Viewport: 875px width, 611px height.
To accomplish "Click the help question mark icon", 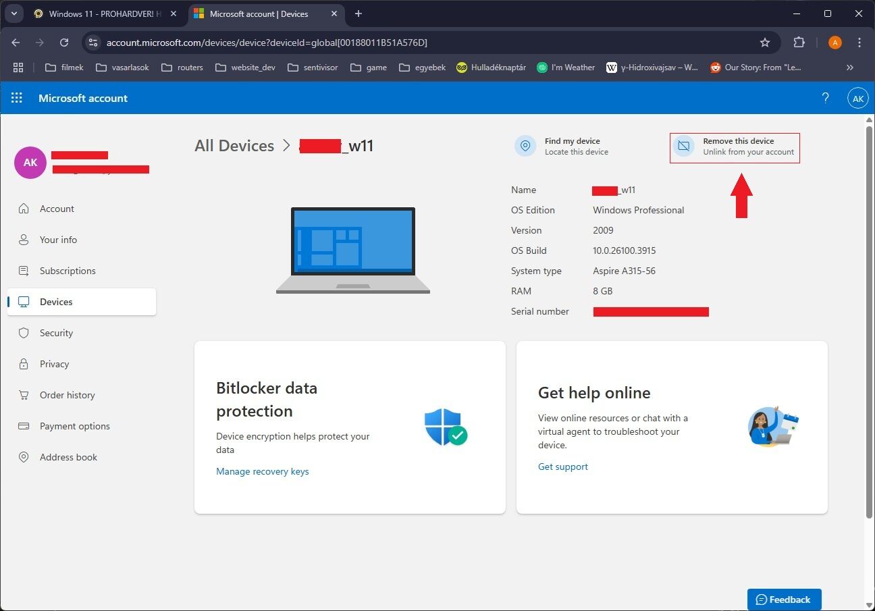I will 825,98.
